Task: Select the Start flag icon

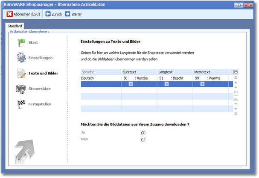Action: 21,42
